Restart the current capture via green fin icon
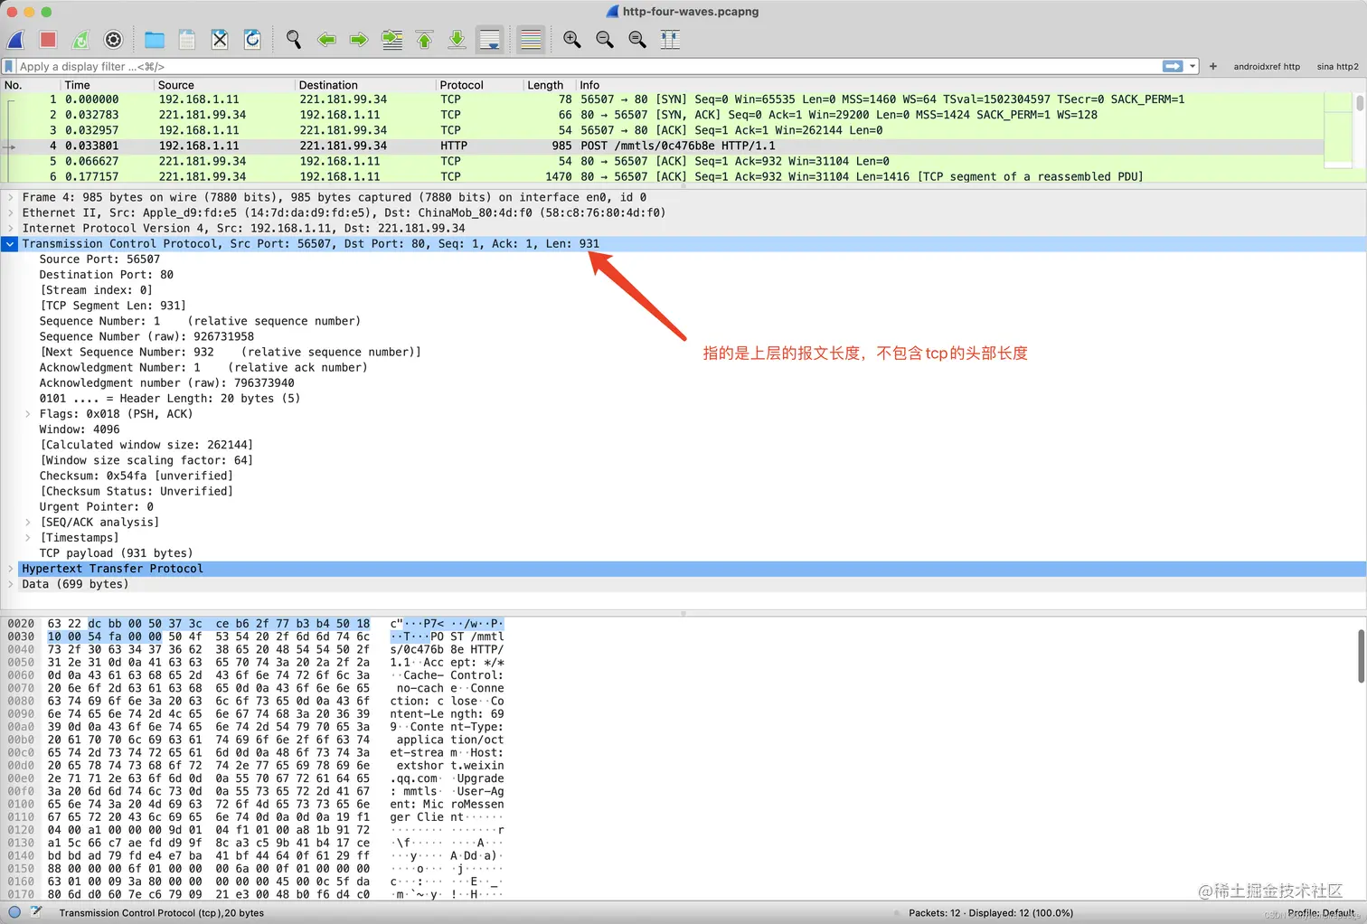1367x924 pixels. coord(80,40)
